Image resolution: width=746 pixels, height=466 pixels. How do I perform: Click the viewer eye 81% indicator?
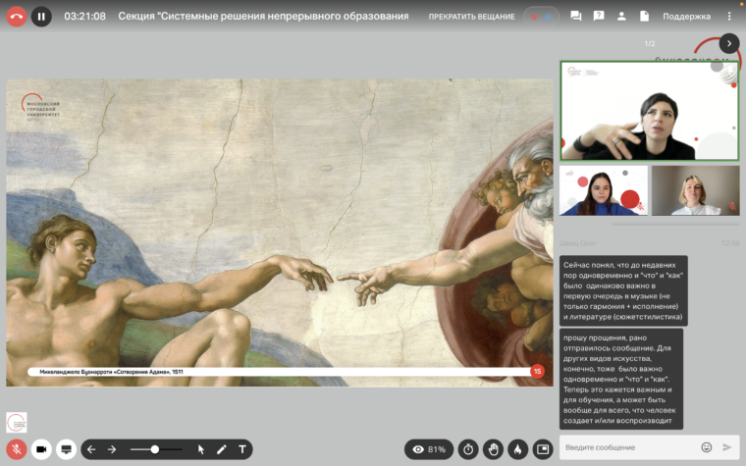(x=429, y=449)
